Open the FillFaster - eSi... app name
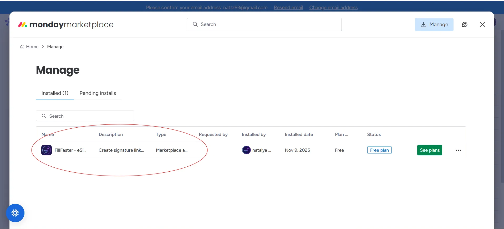This screenshot has width=504, height=229. pyautogui.click(x=70, y=150)
